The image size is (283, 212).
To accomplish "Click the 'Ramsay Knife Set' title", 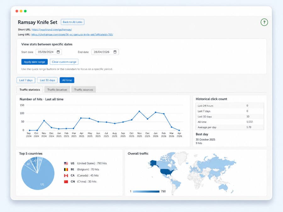I will pyautogui.click(x=37, y=22).
